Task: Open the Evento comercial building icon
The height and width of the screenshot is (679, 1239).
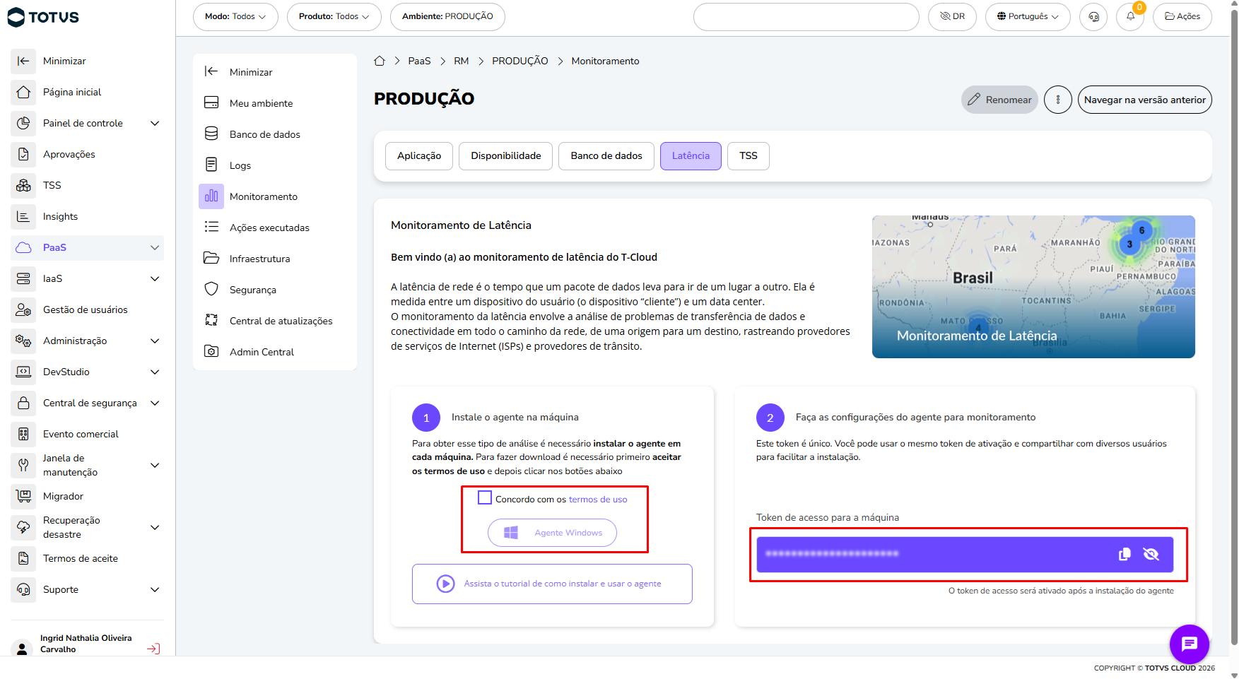Action: pyautogui.click(x=23, y=434)
